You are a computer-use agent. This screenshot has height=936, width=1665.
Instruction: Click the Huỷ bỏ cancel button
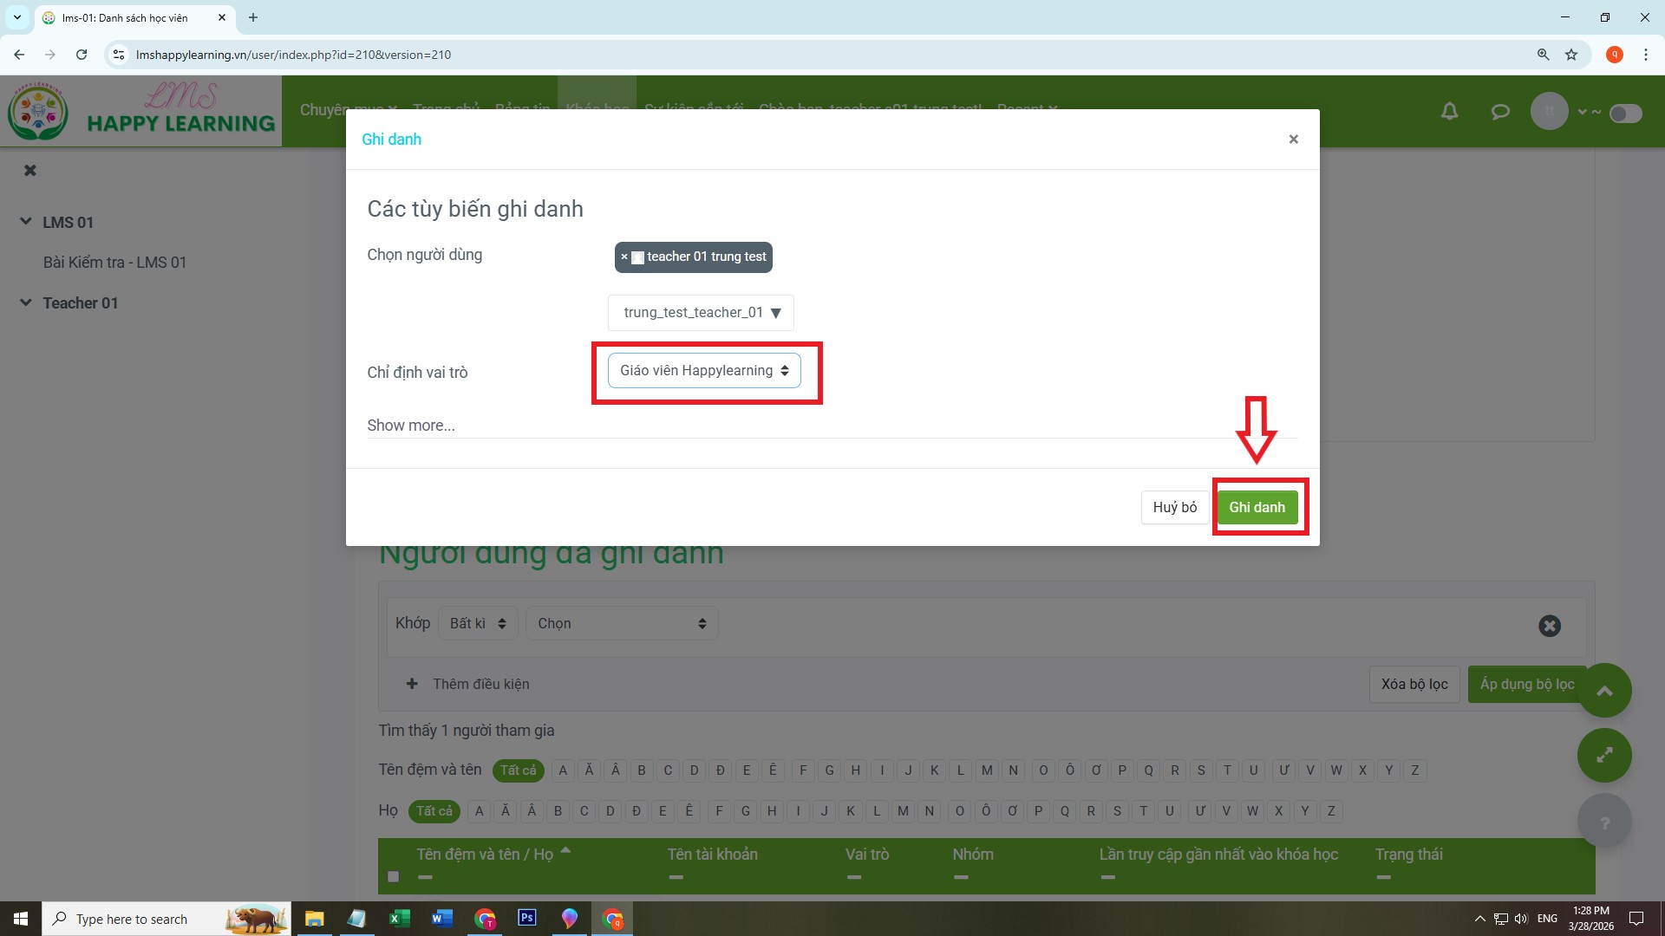(x=1174, y=507)
